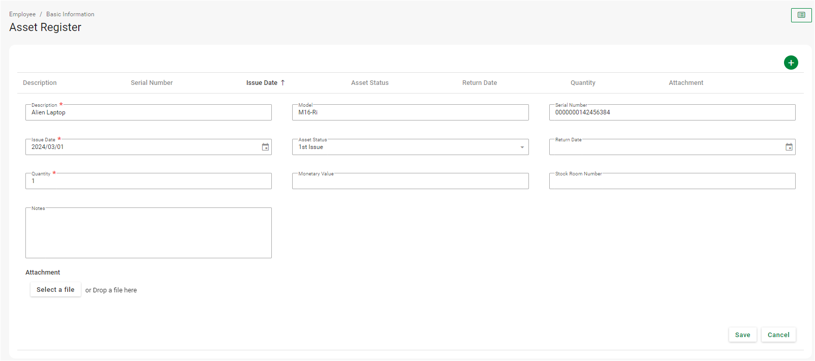Open the Return Date calendar picker icon
The image size is (815, 361).
pos(789,147)
